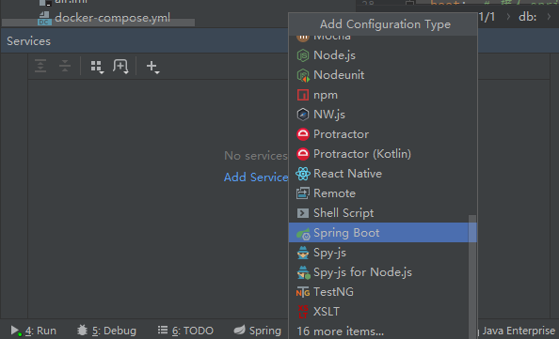Open the Group By grid dropdown icon

97,67
